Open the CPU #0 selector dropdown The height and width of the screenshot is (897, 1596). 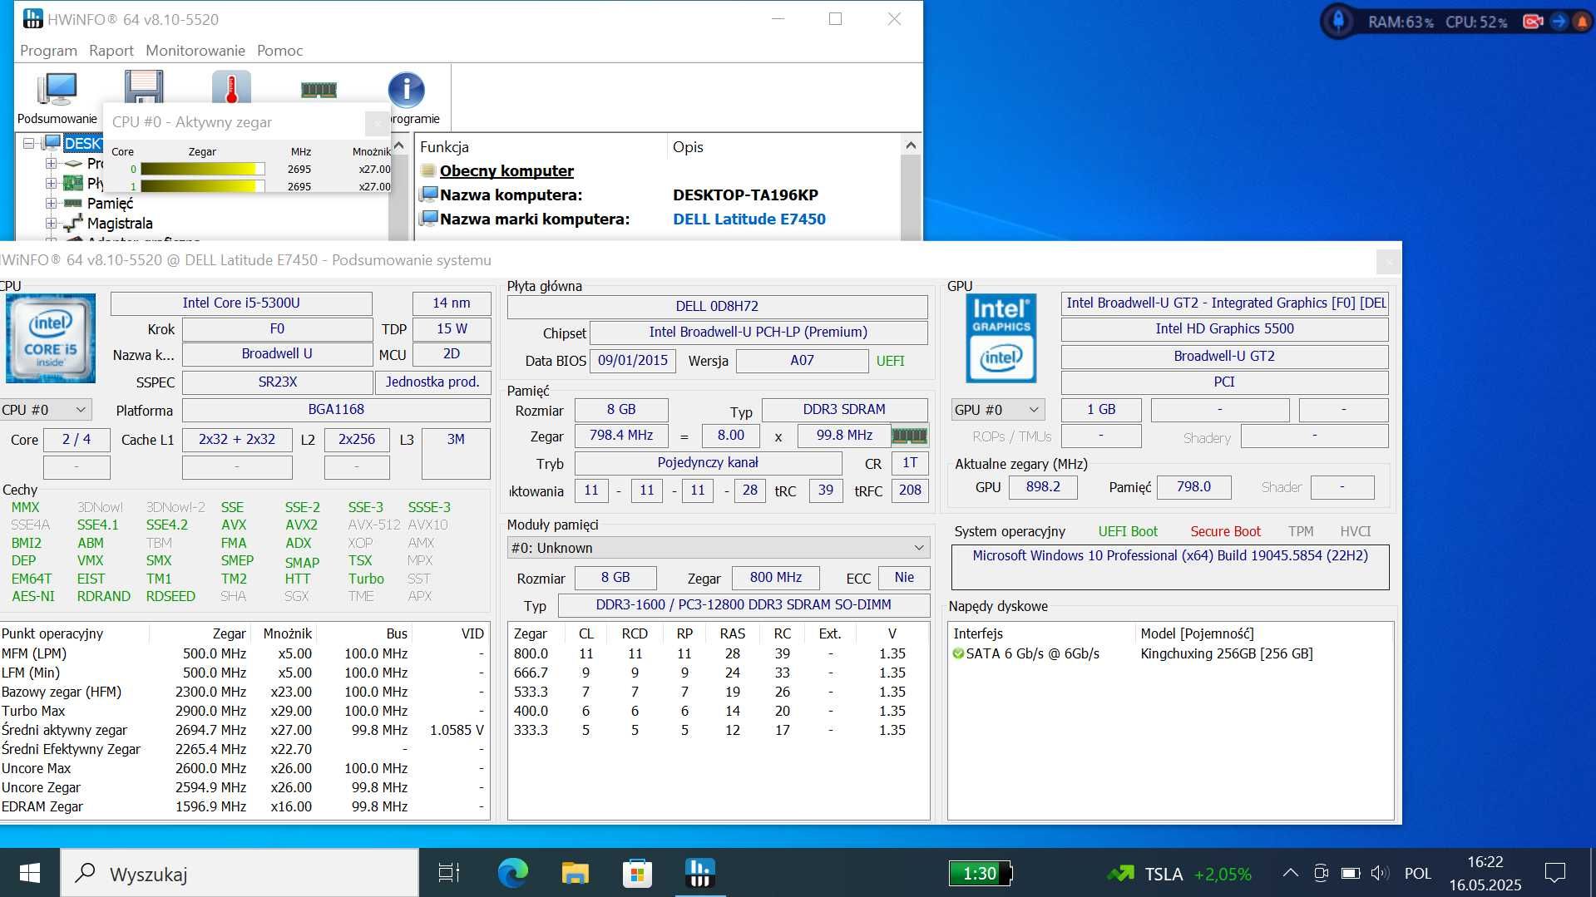45,410
